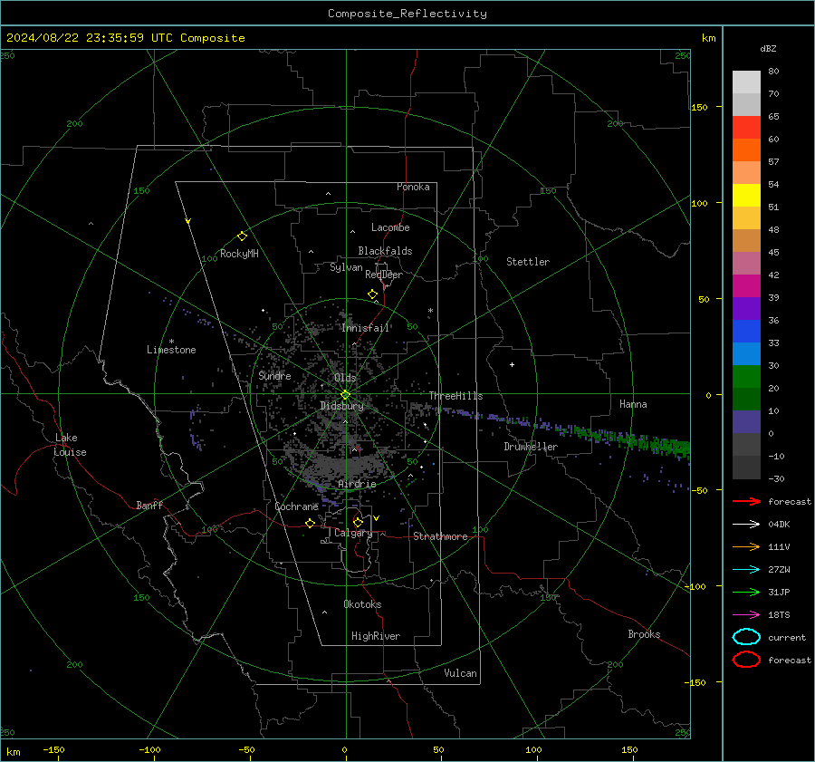The height and width of the screenshot is (762, 815).
Task: Select the Cochrane map label
Action: point(296,506)
